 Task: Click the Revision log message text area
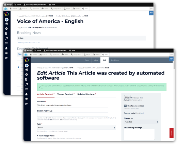click(x=139, y=134)
